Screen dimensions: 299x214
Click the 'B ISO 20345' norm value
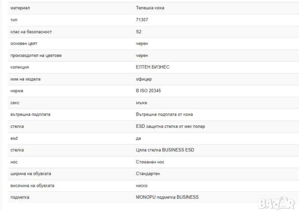click(148, 91)
